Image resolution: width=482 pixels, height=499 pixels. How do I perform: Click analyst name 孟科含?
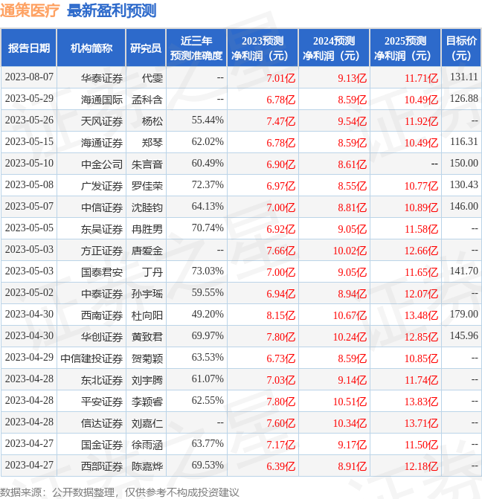tap(147, 100)
